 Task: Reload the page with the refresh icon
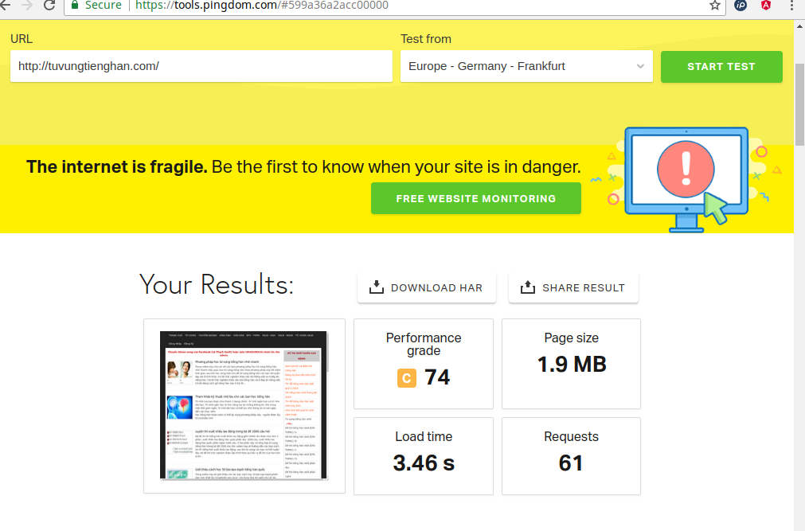click(49, 5)
